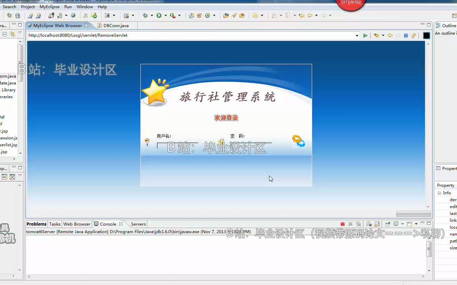Viewport: 457px width, 285px height.
Task: Pin the Console view
Action: coord(387,224)
